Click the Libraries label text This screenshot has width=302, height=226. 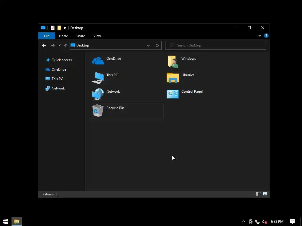(x=188, y=75)
